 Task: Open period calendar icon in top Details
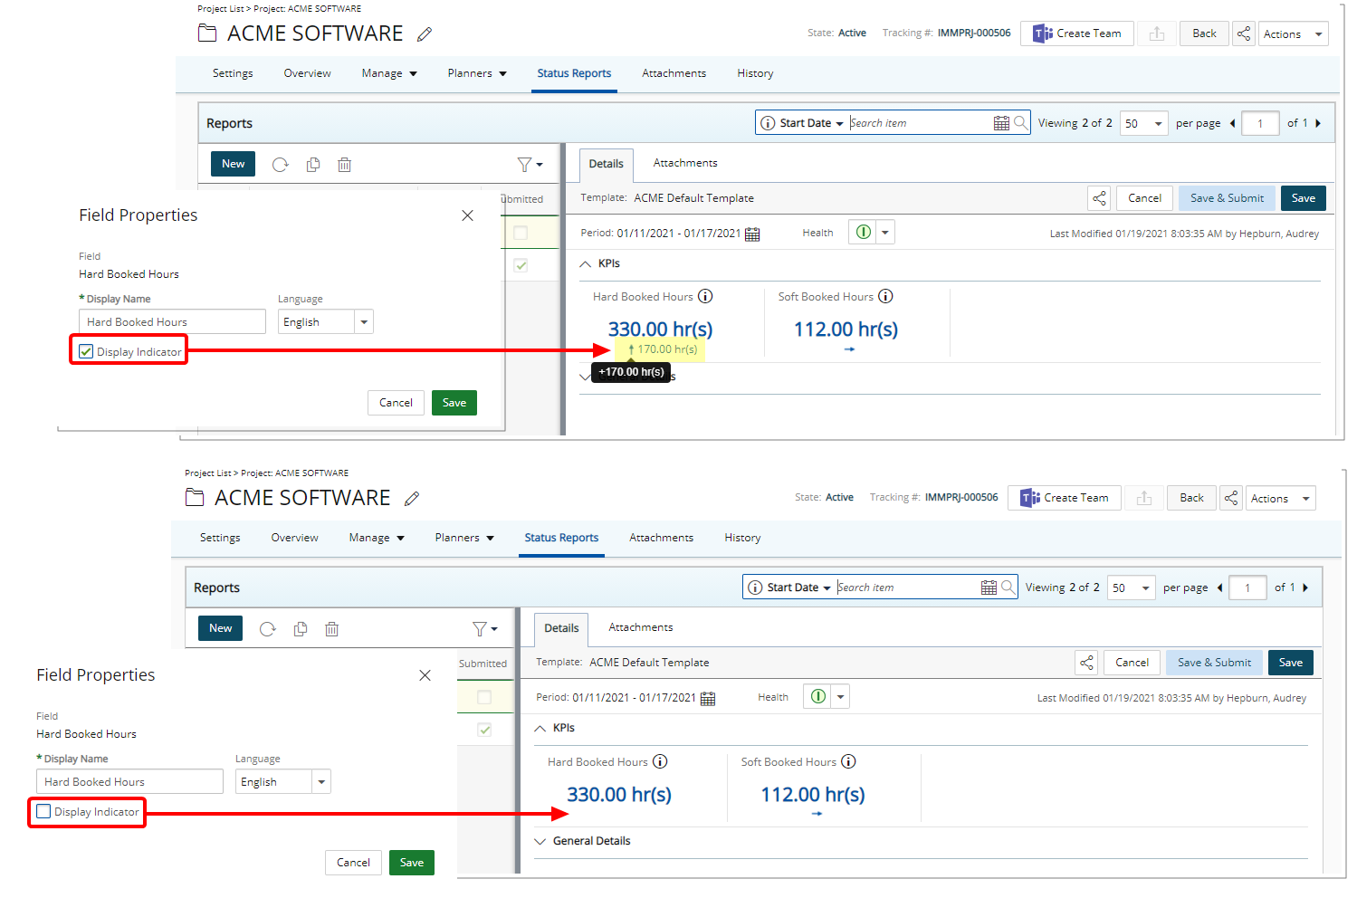pos(752,234)
